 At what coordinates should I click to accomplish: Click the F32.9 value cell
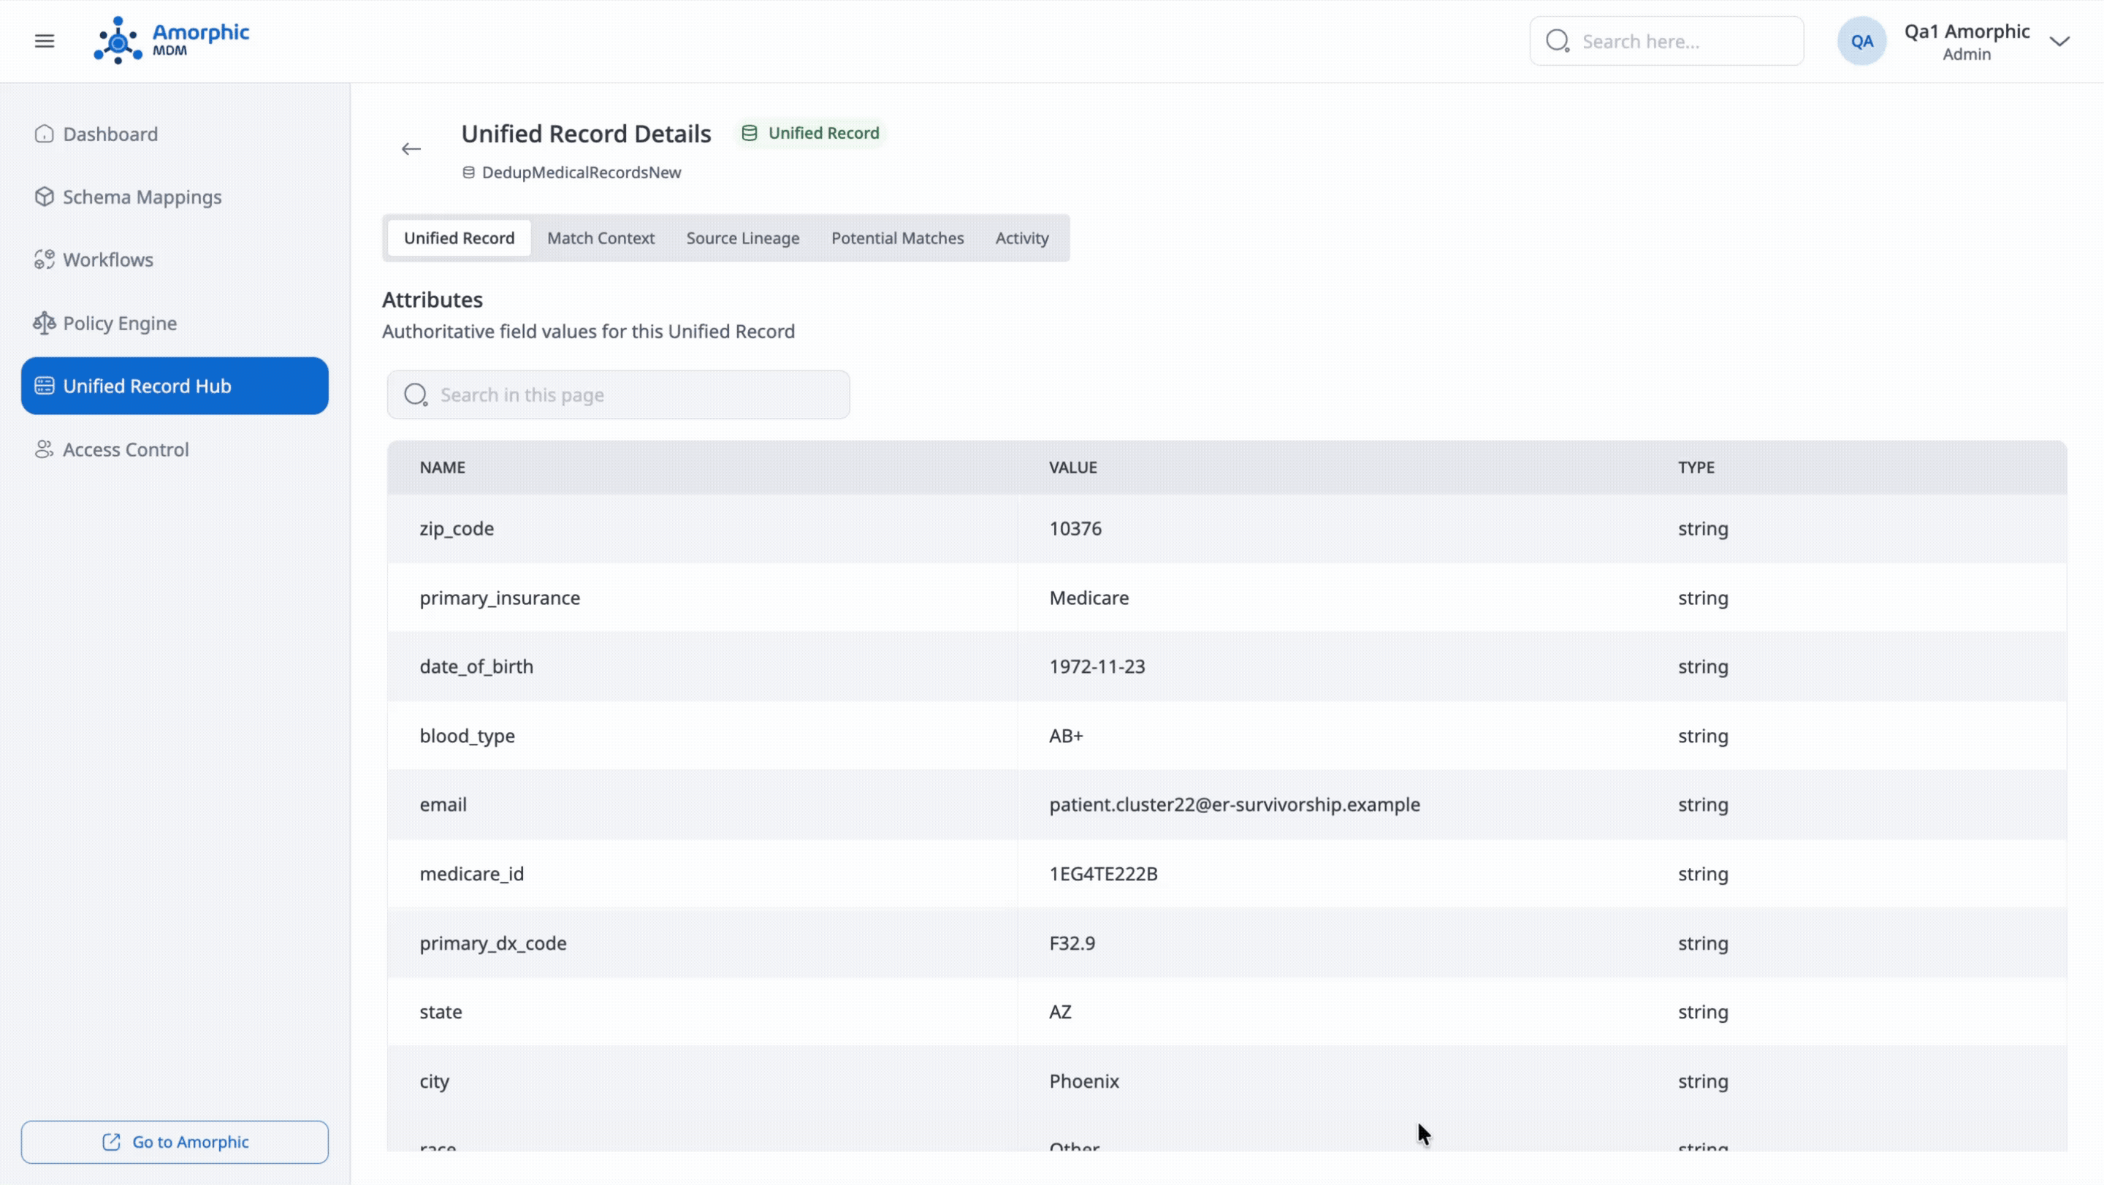click(1072, 943)
